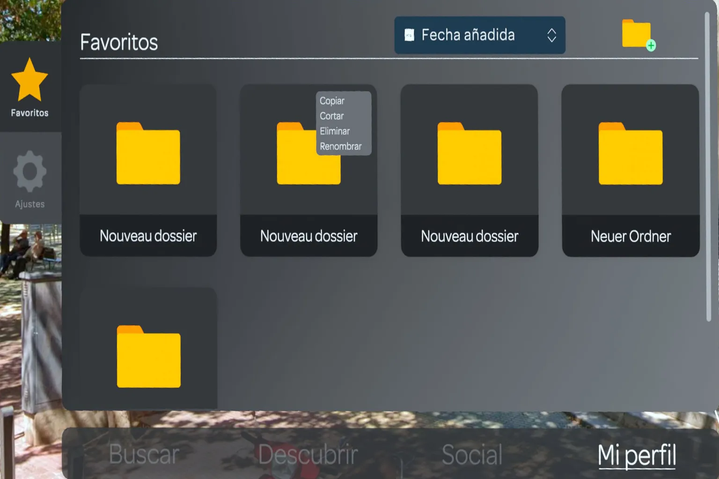Choose Eliminar in the context menu
Viewport: 719px width, 479px height.
[335, 131]
